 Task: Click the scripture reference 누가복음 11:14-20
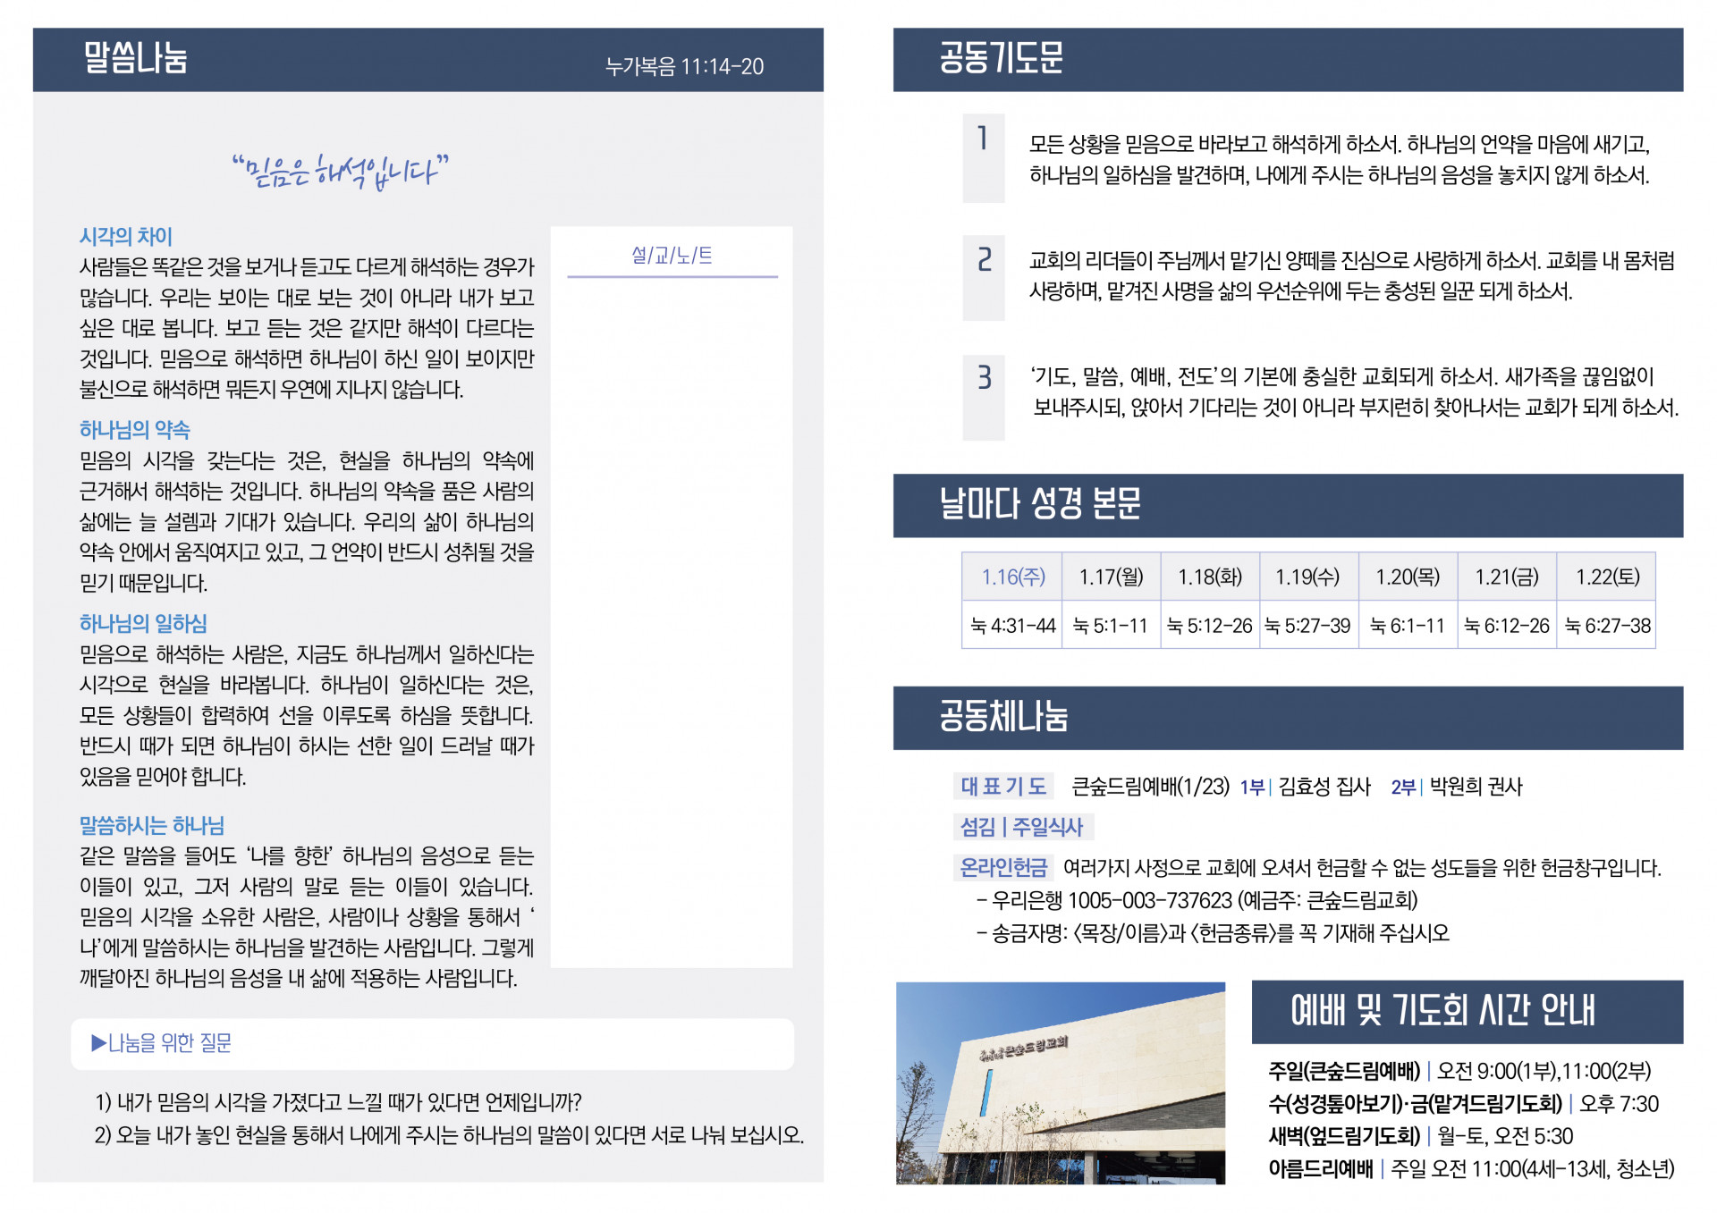[x=684, y=67]
